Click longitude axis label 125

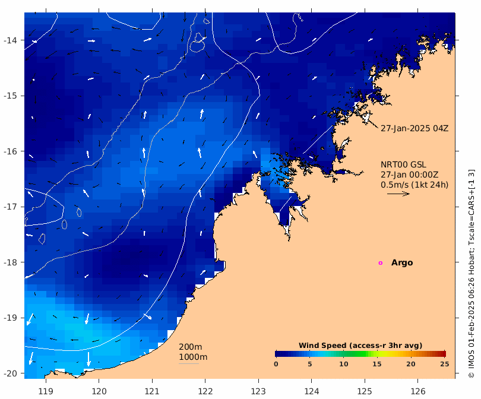coord(365,391)
